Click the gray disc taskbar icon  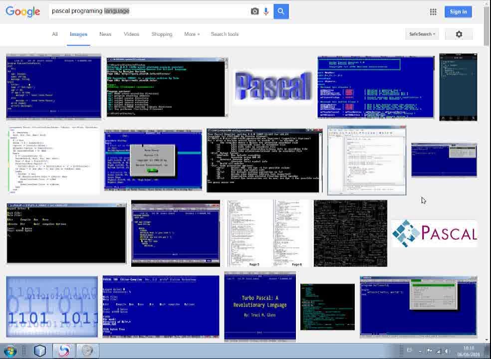pyautogui.click(x=87, y=351)
